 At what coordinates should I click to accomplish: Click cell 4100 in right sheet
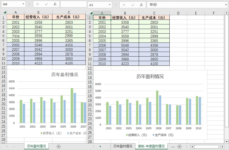pyautogui.click(x=154, y=64)
